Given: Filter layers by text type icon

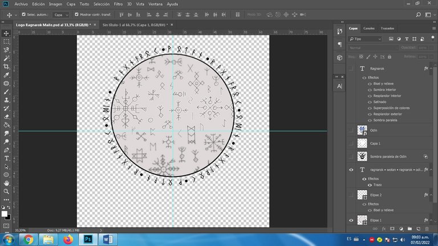Looking at the screenshot, I should pyautogui.click(x=407, y=39).
